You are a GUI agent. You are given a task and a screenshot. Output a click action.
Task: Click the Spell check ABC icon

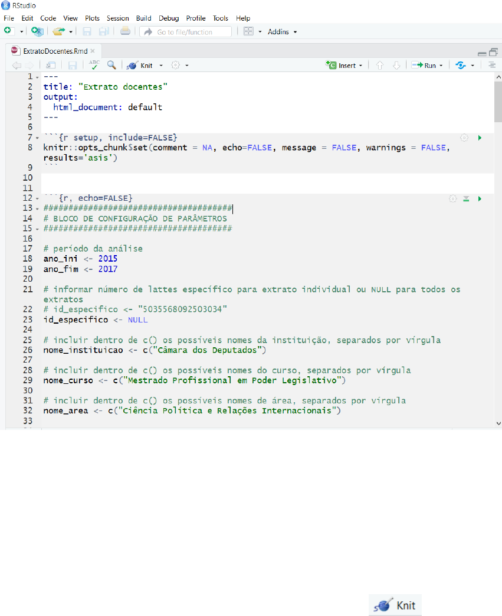tap(94, 65)
